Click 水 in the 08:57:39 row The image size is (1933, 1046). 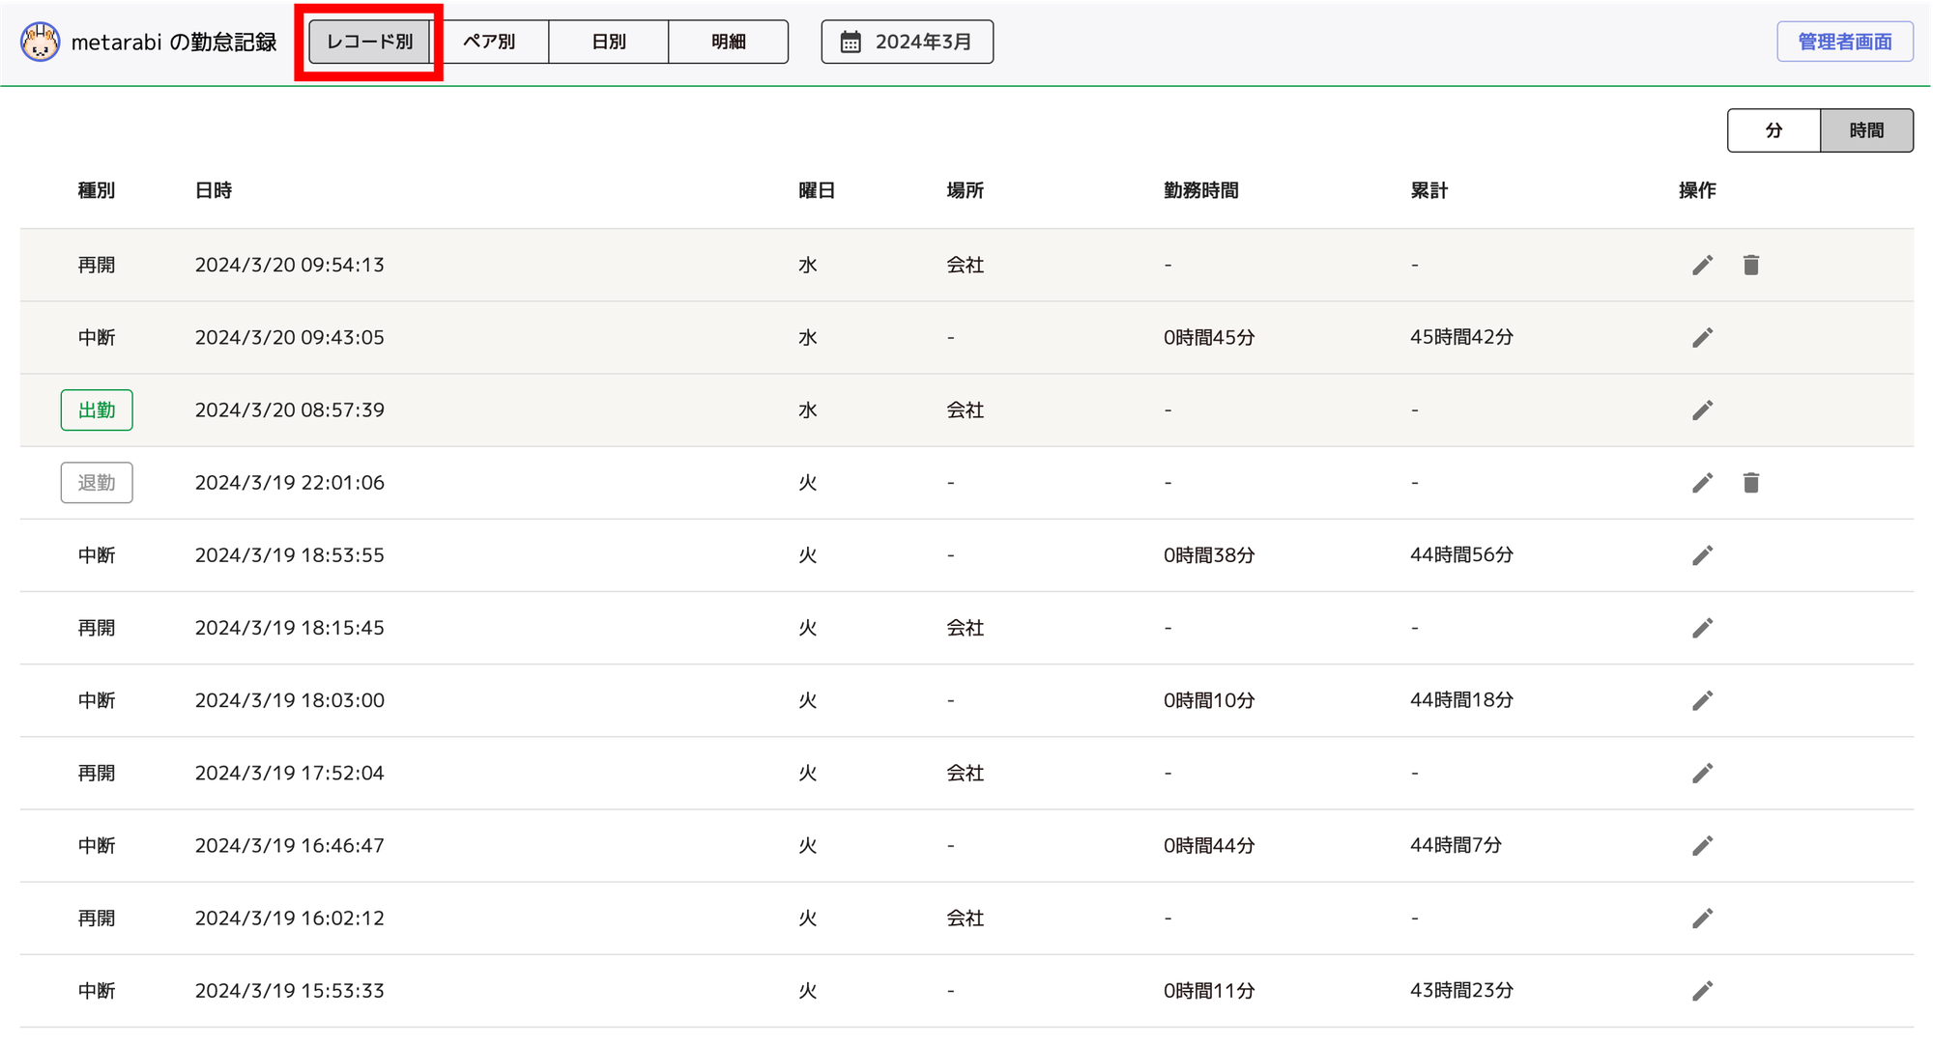click(807, 410)
